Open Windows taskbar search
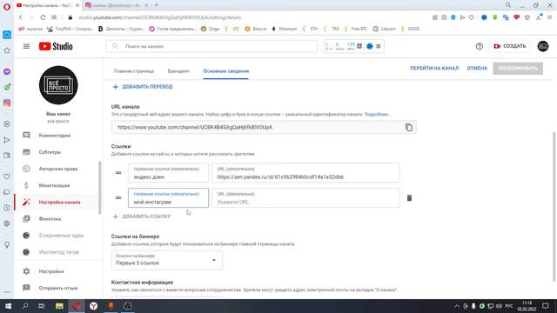This screenshot has height=313, width=557. click(25, 306)
